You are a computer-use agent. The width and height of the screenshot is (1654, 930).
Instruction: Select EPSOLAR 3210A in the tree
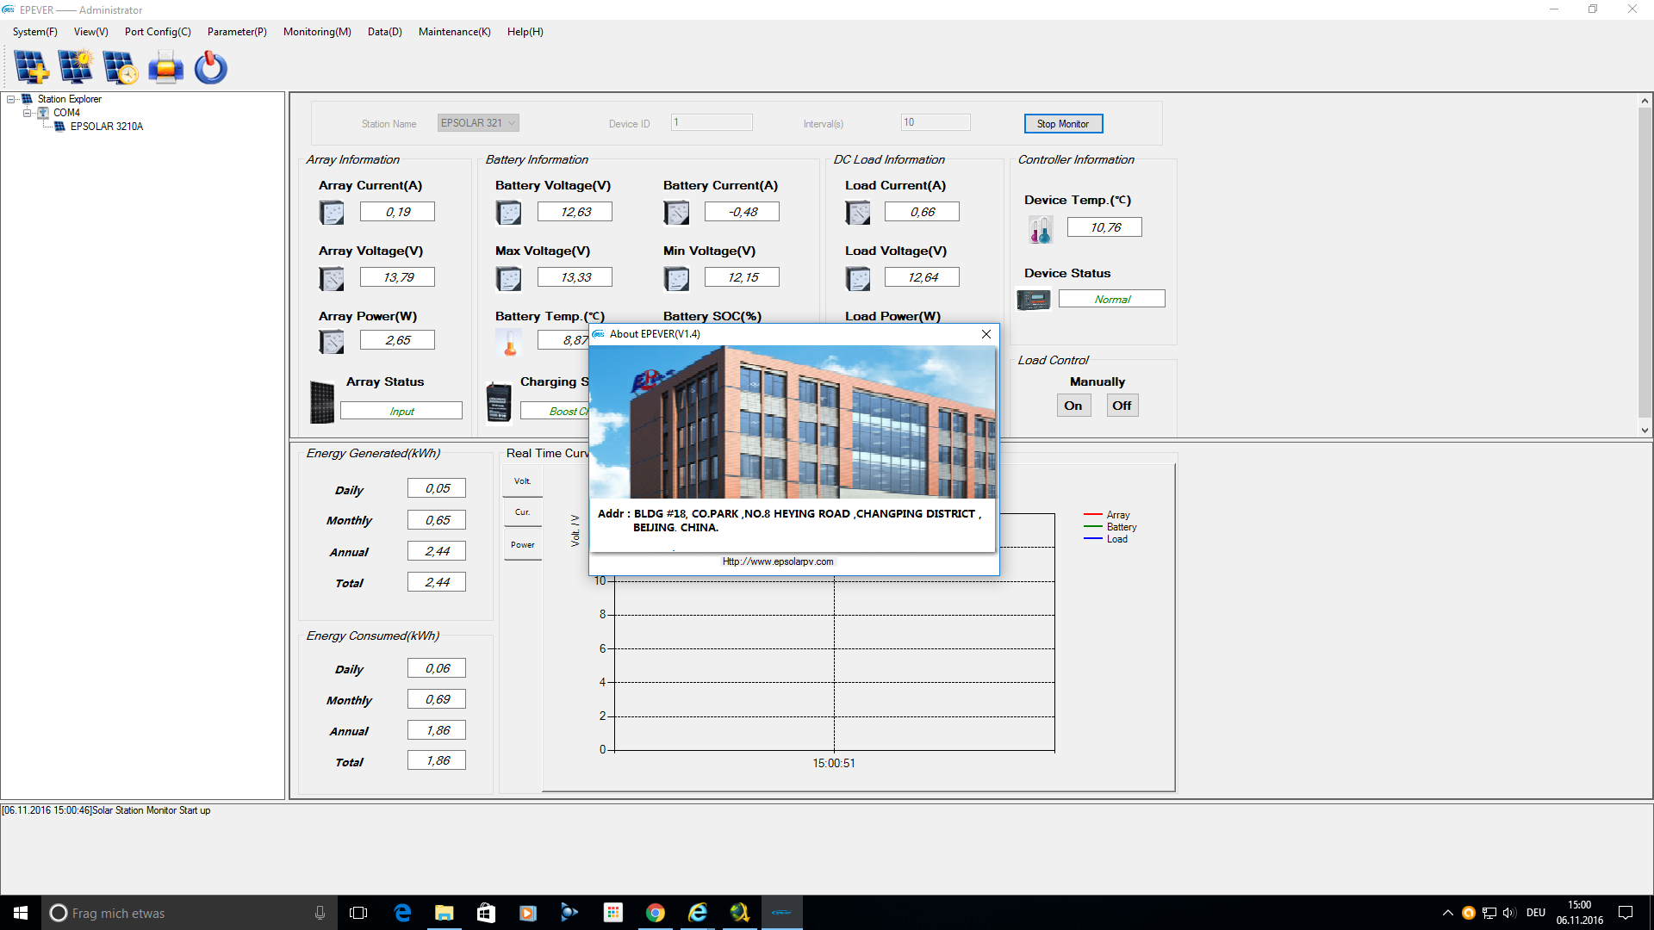click(106, 127)
